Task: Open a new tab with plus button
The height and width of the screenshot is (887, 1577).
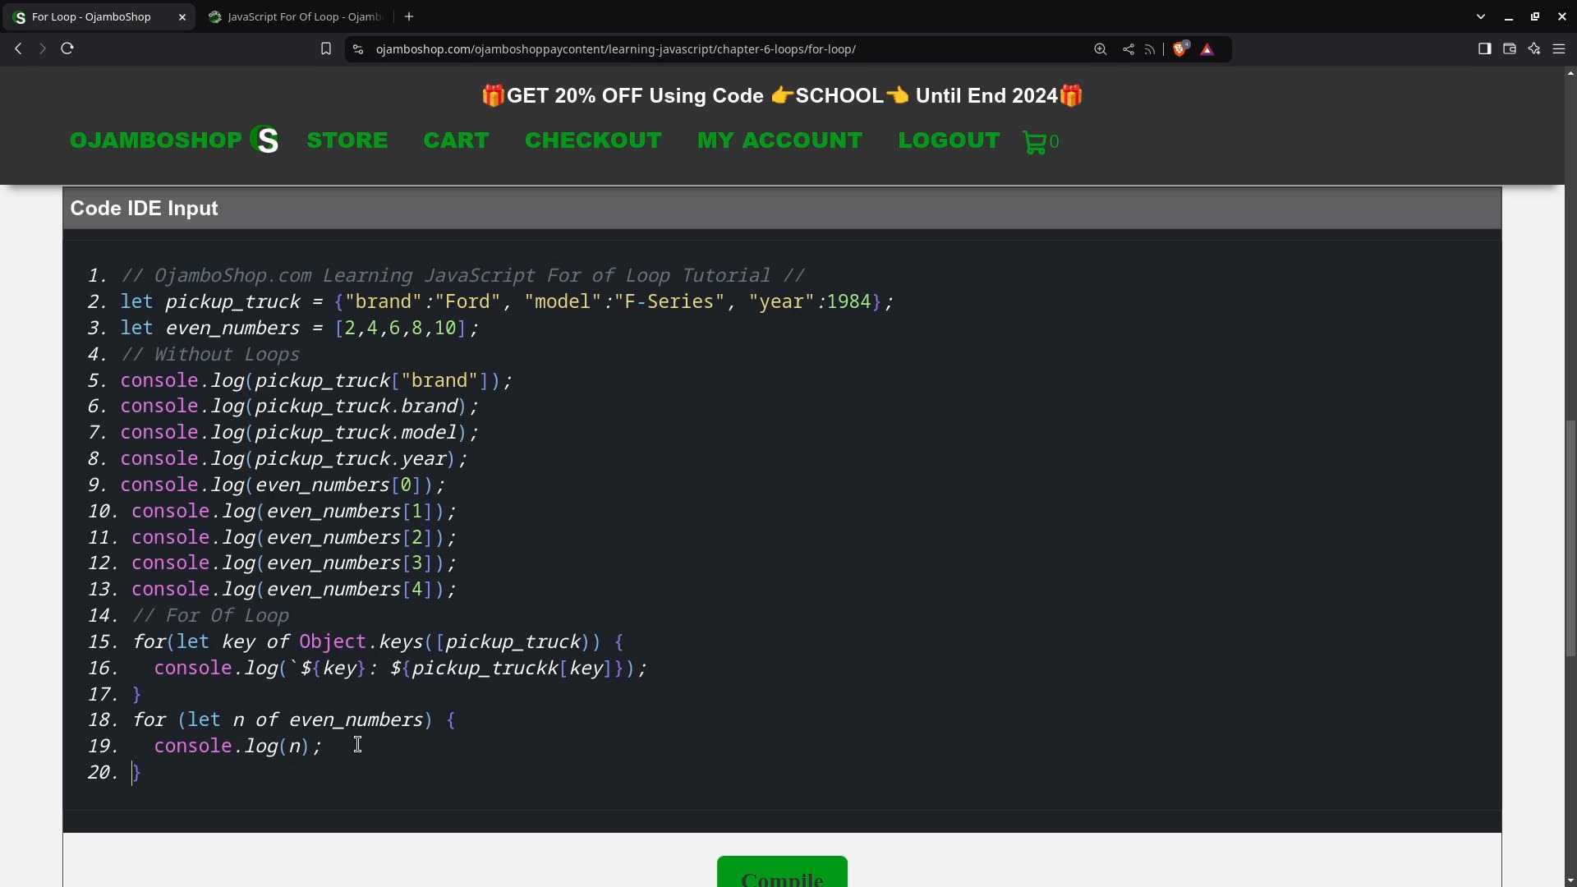Action: [x=409, y=16]
